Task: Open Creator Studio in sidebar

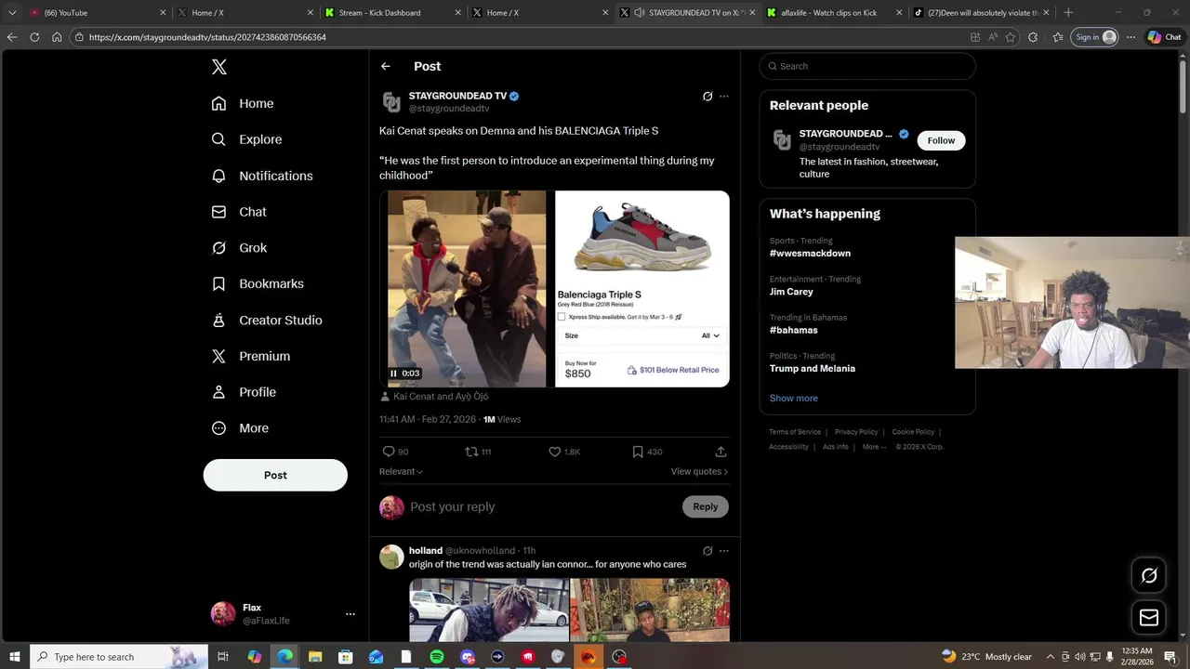Action: 267,320
